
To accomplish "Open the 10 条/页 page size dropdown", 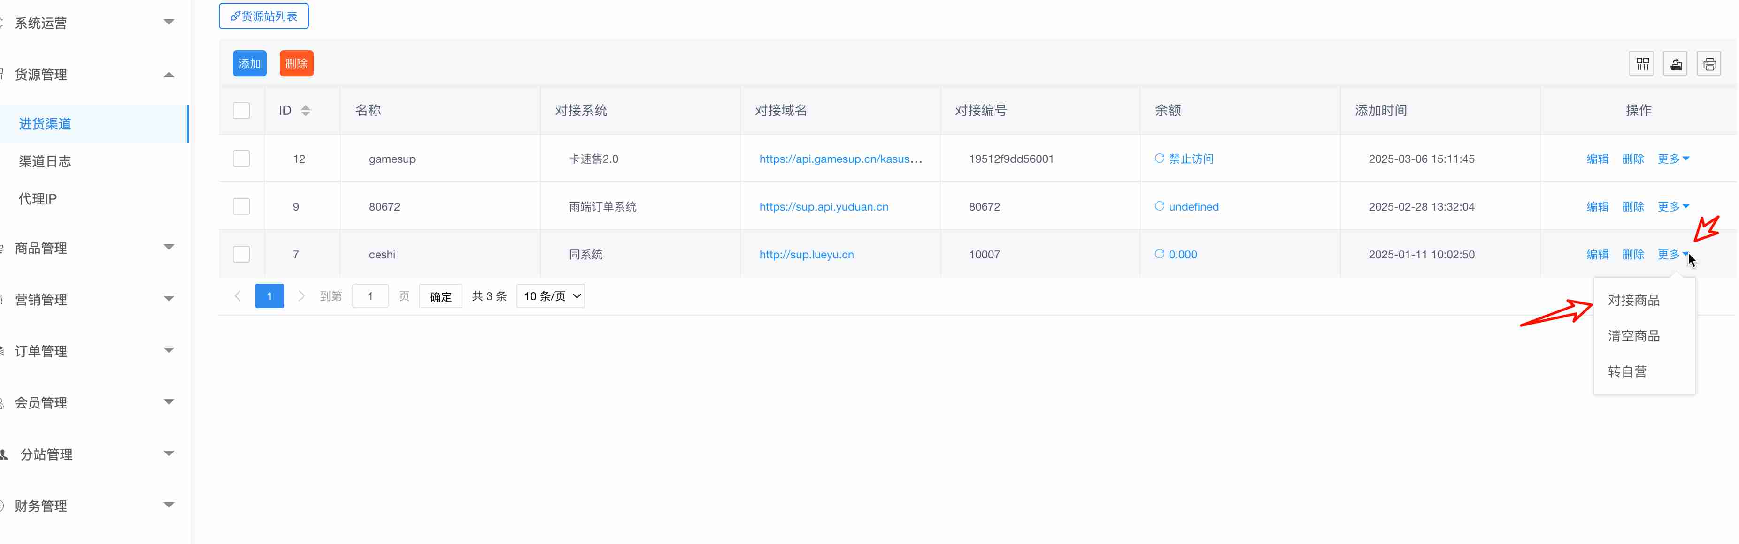I will 550,296.
